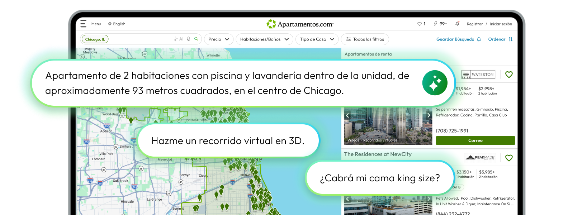
Task: Open The Residences at NewCity title
Action: click(378, 154)
